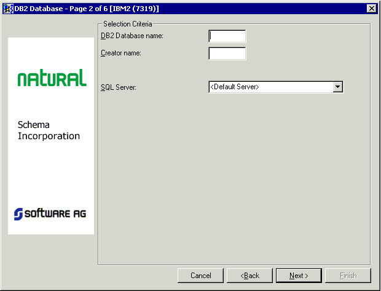Close the DB2 Database wizard window
381x291 pixels.
coord(371,8)
